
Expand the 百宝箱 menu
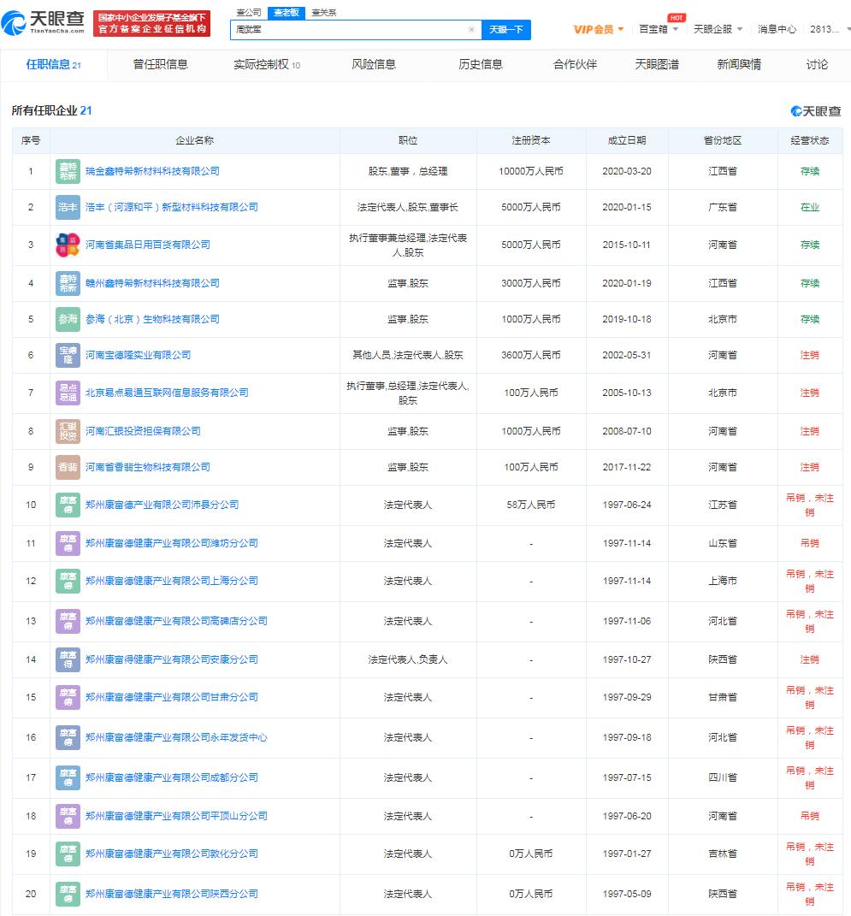[x=659, y=29]
